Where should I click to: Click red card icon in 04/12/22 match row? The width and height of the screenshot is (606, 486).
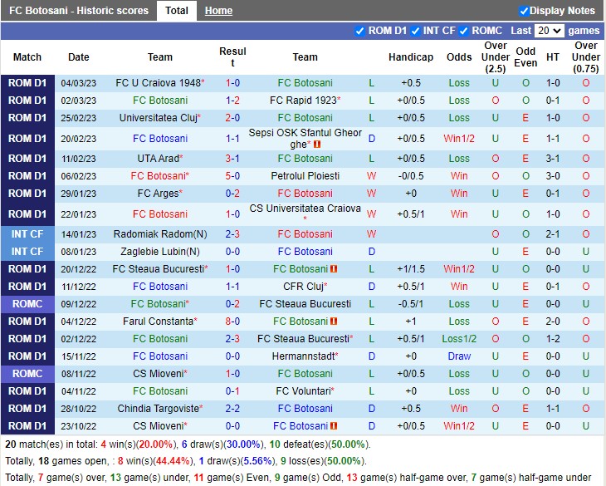(x=334, y=322)
